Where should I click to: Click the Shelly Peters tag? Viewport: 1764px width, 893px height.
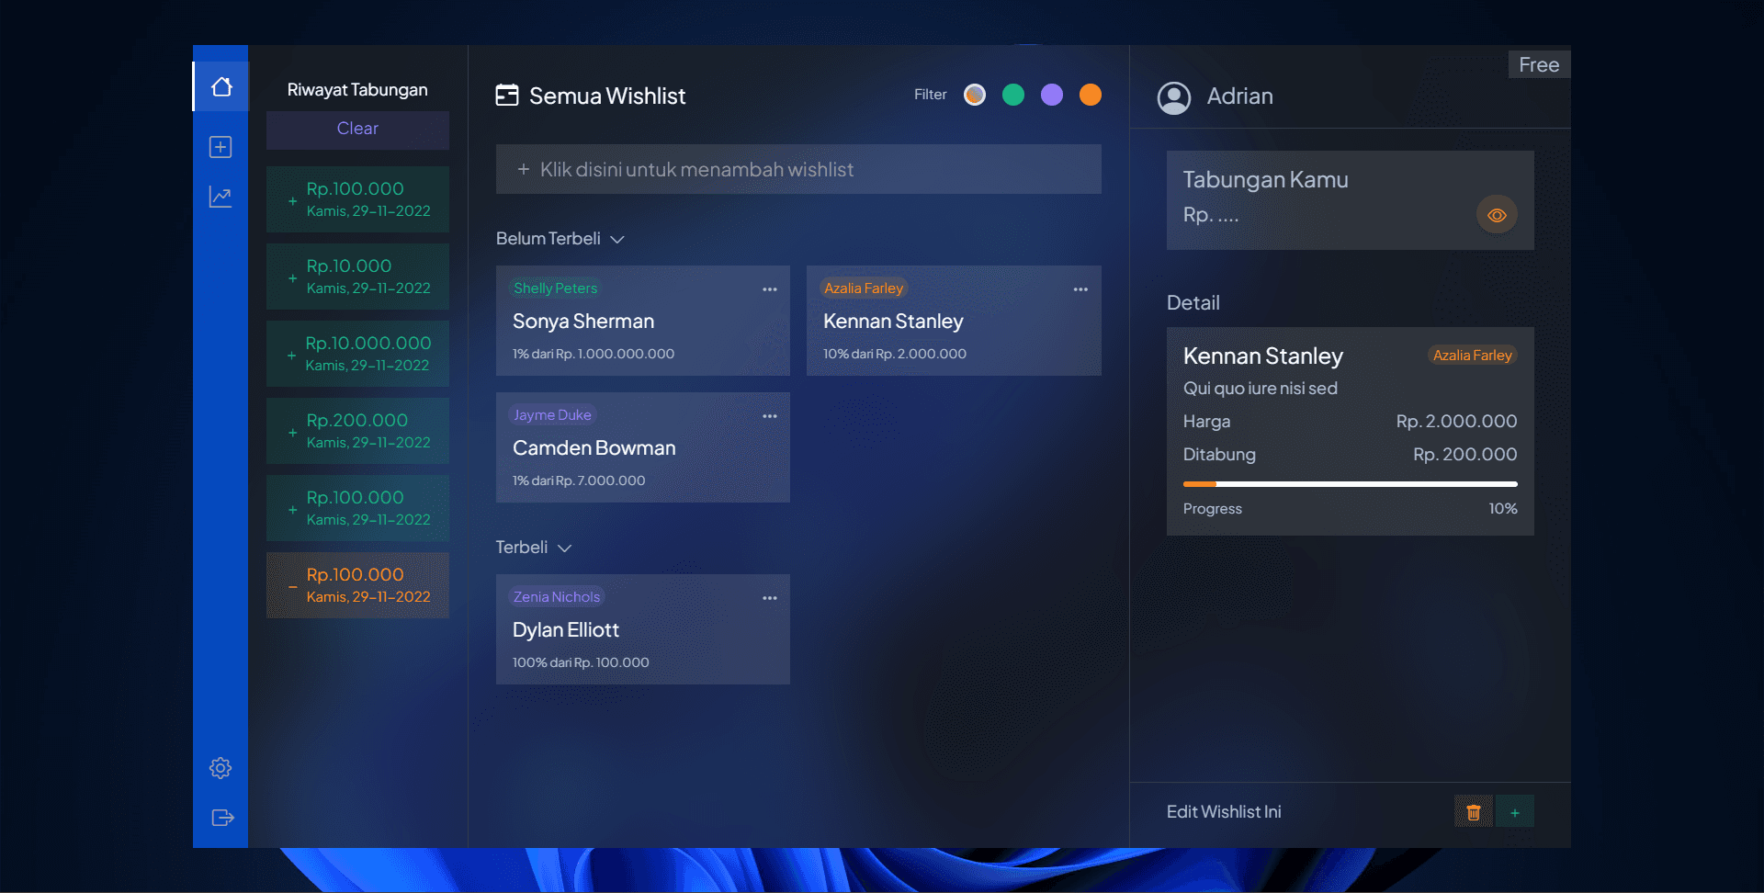556,288
